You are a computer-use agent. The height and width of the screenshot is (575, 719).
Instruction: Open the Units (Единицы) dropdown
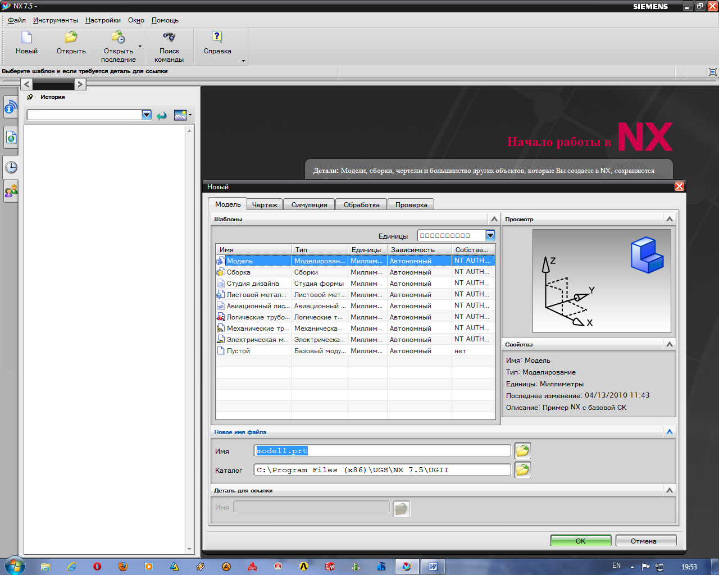click(490, 236)
